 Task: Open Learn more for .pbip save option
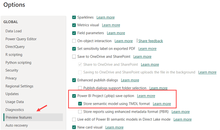(x=146, y=96)
